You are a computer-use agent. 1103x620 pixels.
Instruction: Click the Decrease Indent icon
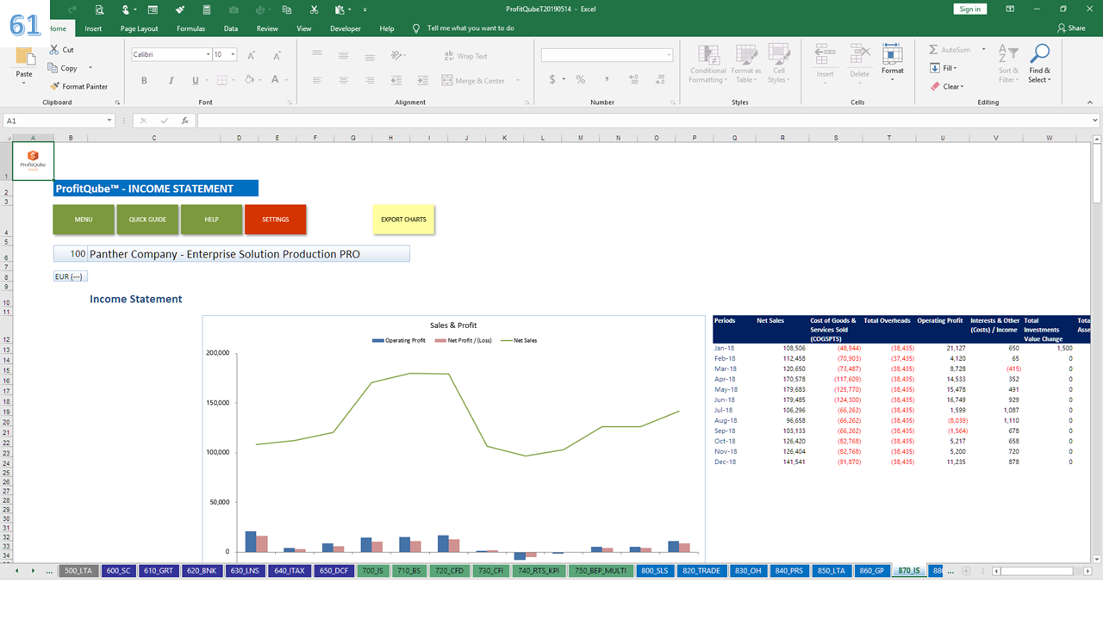(396, 80)
